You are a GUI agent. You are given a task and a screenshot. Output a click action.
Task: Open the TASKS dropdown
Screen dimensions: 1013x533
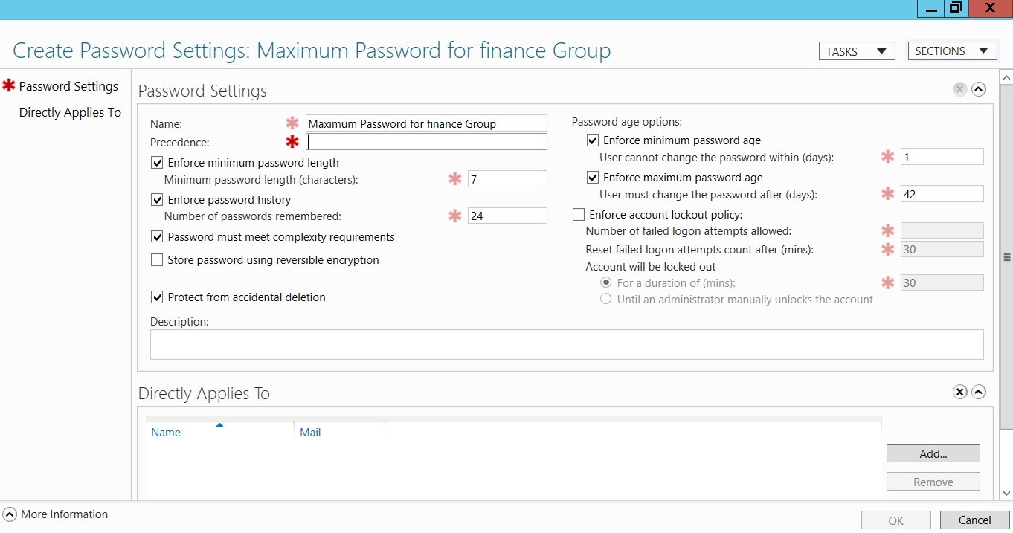[x=856, y=51]
